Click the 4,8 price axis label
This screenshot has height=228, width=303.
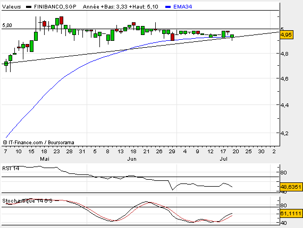click(284, 54)
